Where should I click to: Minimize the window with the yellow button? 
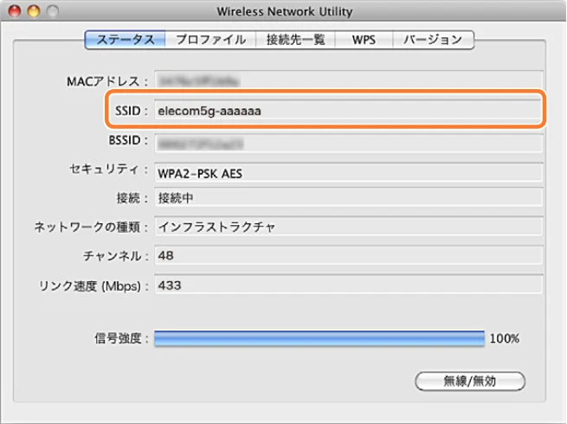pos(34,11)
